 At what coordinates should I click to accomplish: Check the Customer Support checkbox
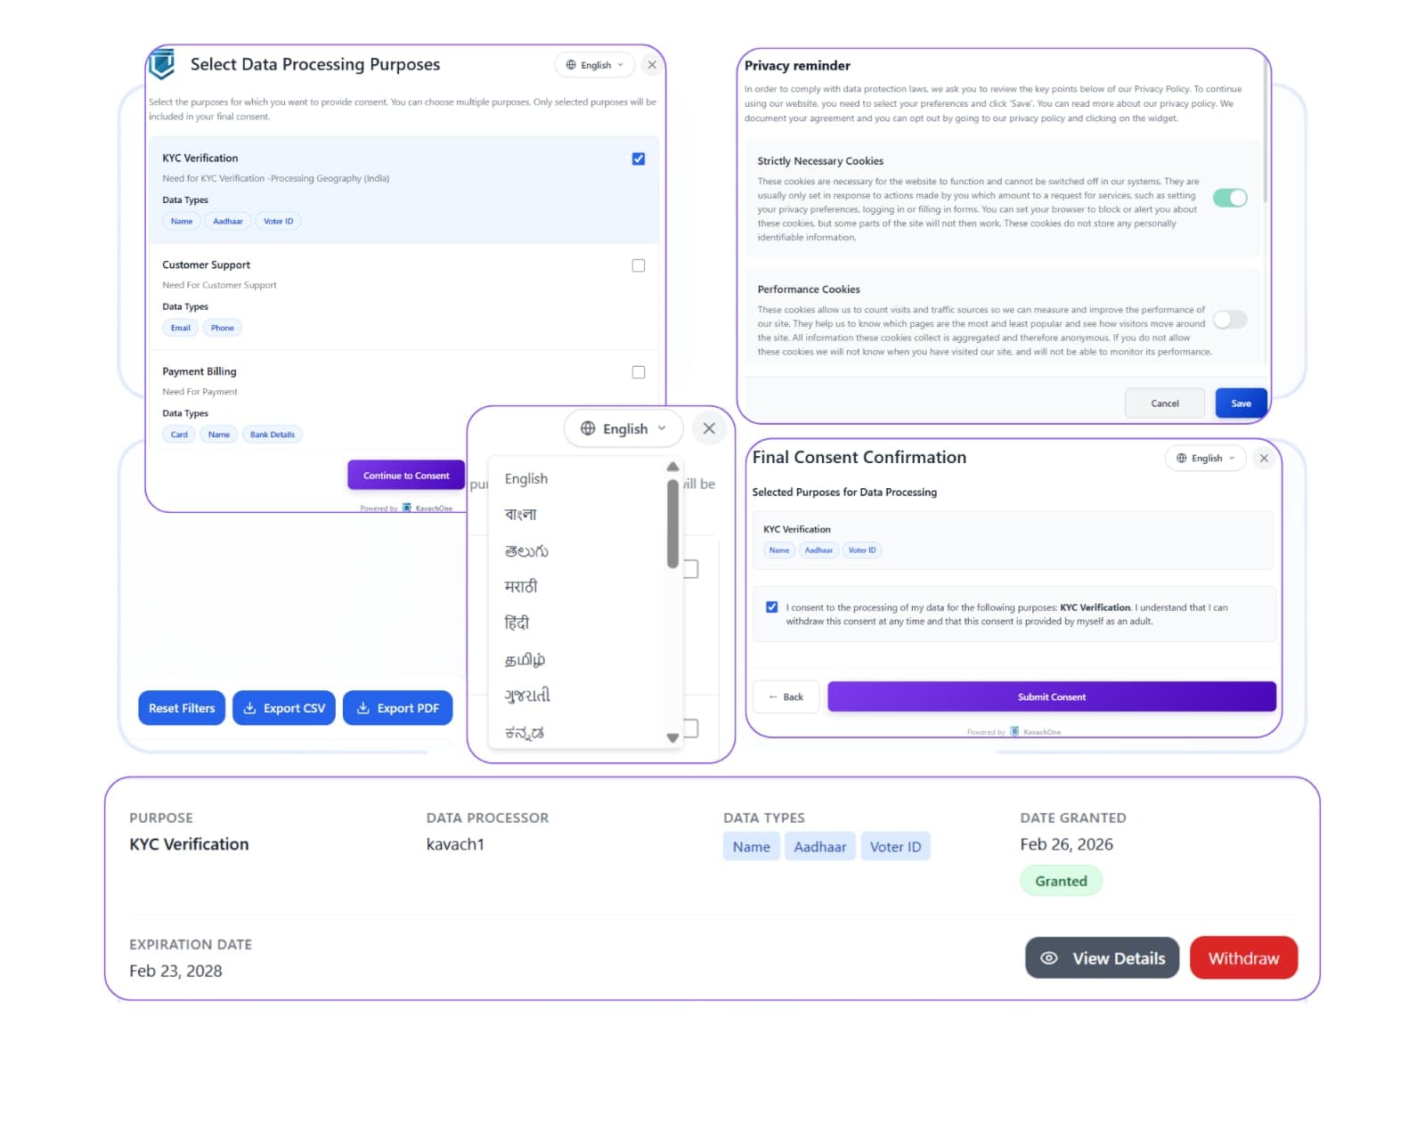pyautogui.click(x=638, y=265)
